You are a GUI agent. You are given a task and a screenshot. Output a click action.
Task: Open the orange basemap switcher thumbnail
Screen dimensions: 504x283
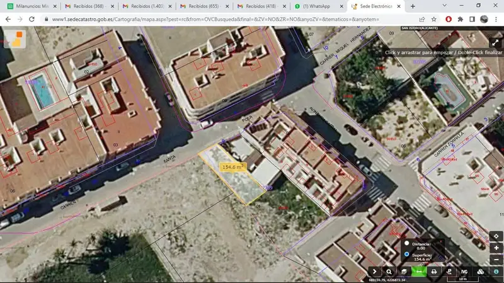pyautogui.click(x=14, y=39)
